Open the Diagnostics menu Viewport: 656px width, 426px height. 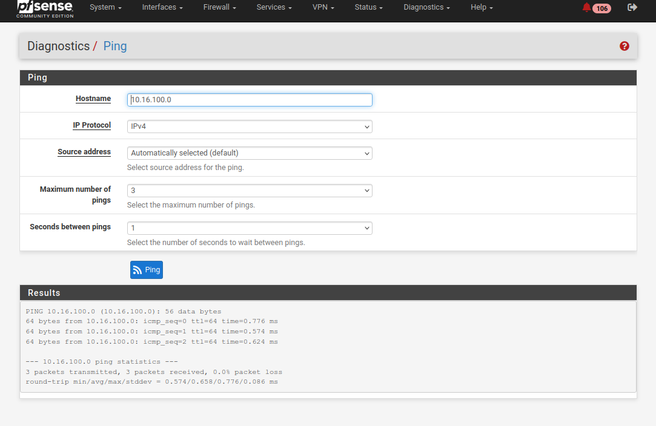click(x=427, y=7)
